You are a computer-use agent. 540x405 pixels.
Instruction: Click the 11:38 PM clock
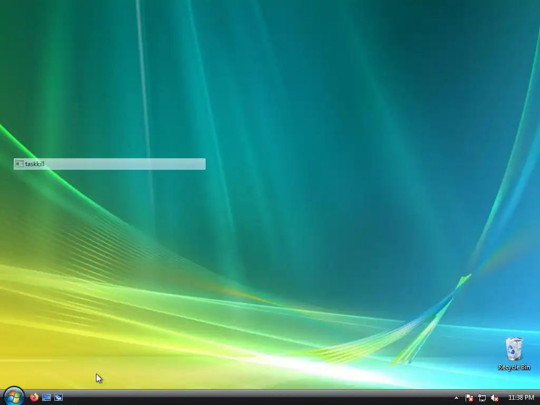(521, 398)
